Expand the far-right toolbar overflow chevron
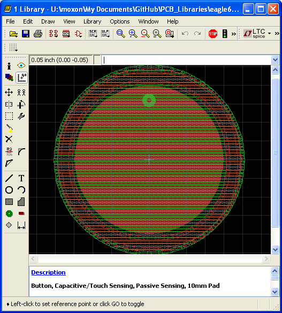Image resolution: width=282 pixels, height=313 pixels. click(x=277, y=33)
